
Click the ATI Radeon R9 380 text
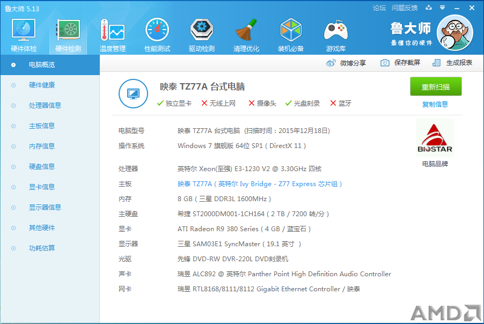[244, 229]
